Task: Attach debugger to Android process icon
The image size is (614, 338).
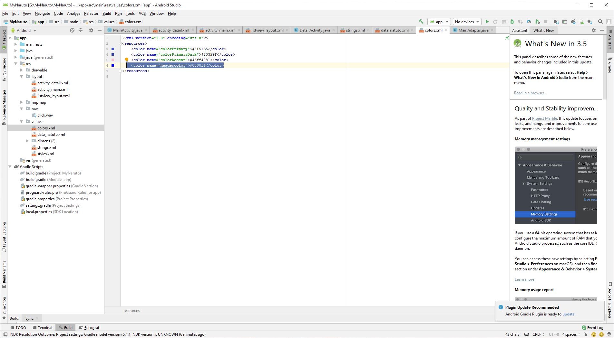Action: [x=537, y=22]
